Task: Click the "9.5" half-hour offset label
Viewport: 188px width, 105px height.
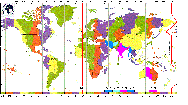Action: (153, 88)
